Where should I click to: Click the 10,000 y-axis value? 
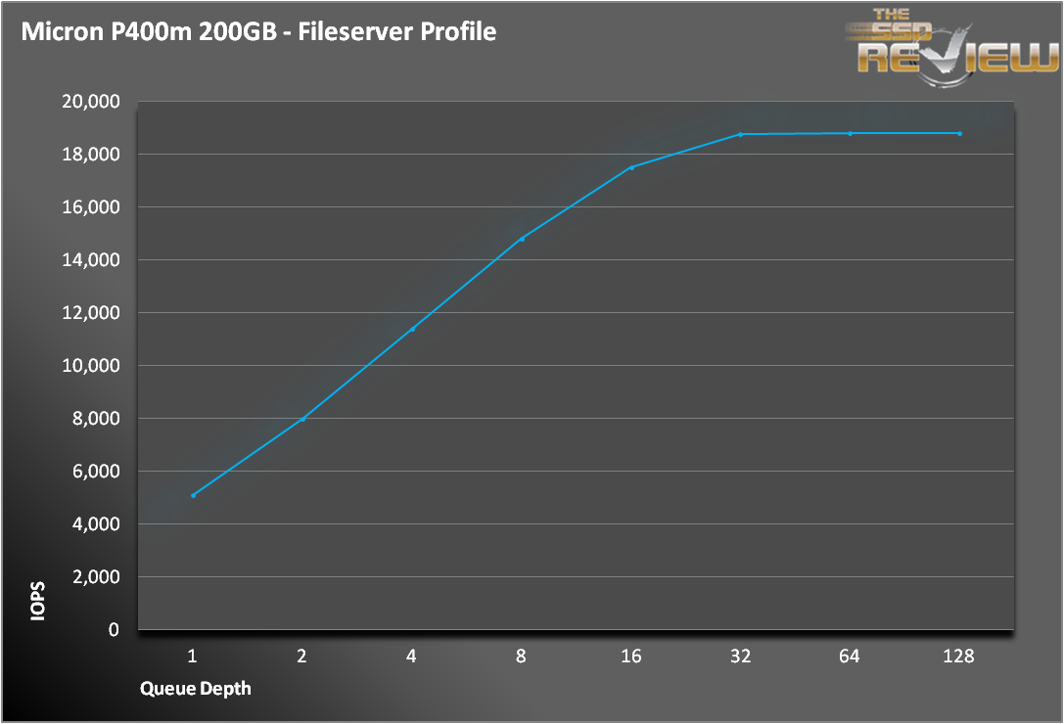[x=91, y=366]
